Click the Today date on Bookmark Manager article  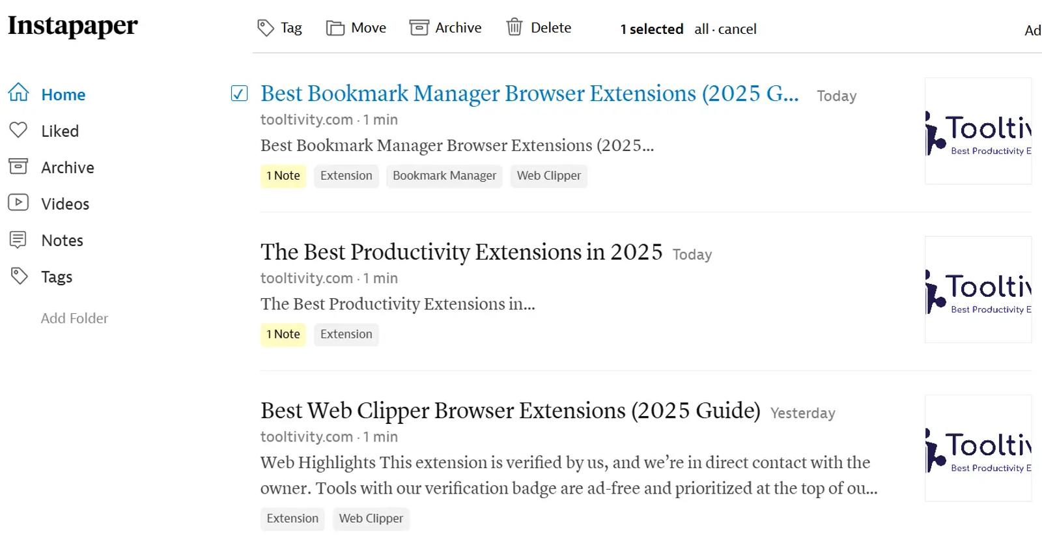coord(837,96)
